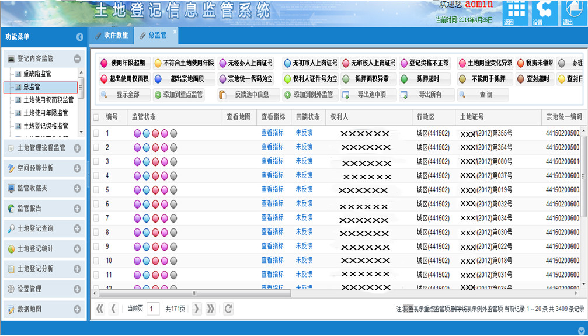Jump to last page in pager
The image size is (588, 336).
211,309
